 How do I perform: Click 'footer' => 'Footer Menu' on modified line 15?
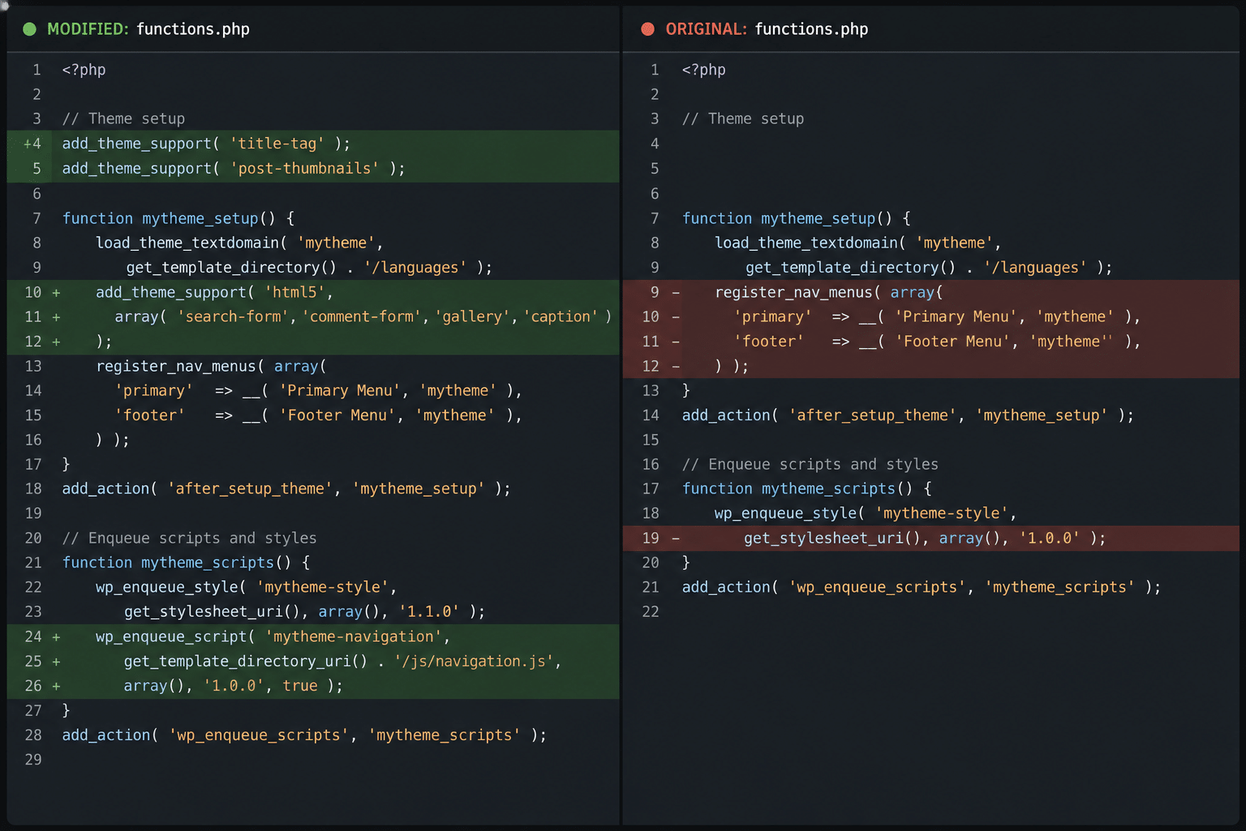318,415
